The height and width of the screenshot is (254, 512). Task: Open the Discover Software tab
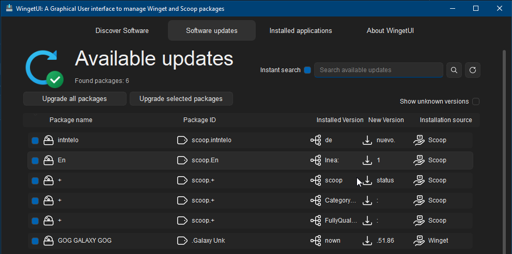point(122,31)
